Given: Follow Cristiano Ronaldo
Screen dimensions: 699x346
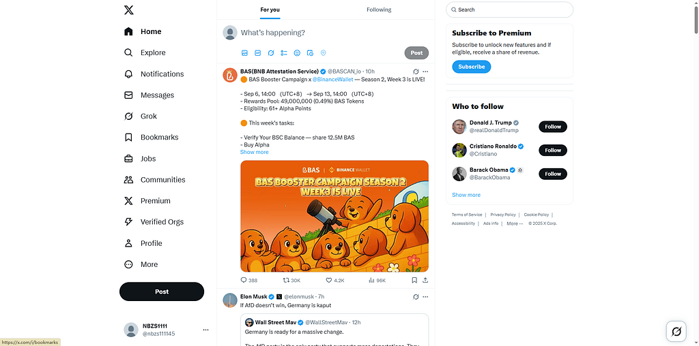Looking at the screenshot, I should point(553,150).
